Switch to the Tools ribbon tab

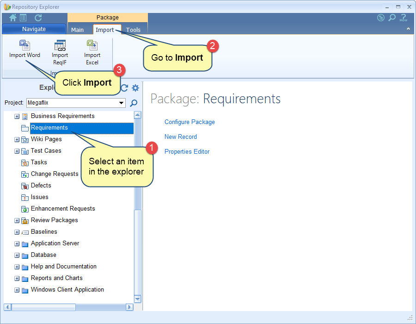tap(133, 30)
